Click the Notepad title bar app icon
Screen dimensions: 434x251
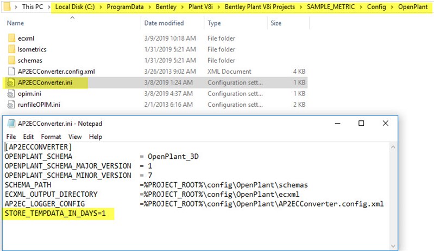11,123
